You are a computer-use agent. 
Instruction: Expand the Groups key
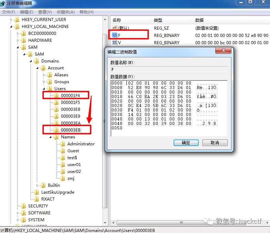pos(44,82)
